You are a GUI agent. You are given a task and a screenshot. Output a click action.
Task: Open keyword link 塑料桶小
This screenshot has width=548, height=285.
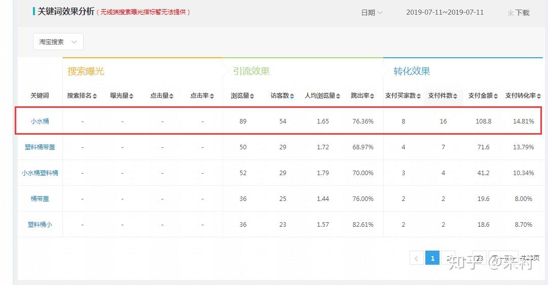pyautogui.click(x=40, y=225)
